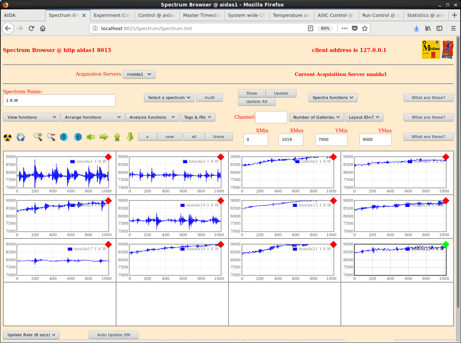Switch to the Run Control tab
The width and height of the screenshot is (461, 343).
click(x=380, y=15)
